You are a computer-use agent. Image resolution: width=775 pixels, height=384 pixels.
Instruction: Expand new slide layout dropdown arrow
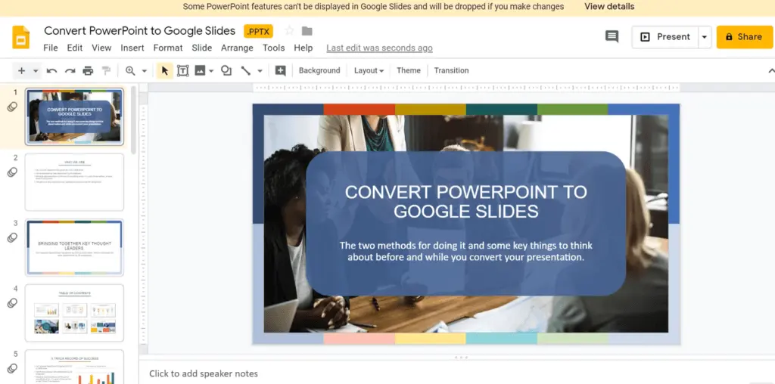pyautogui.click(x=36, y=71)
